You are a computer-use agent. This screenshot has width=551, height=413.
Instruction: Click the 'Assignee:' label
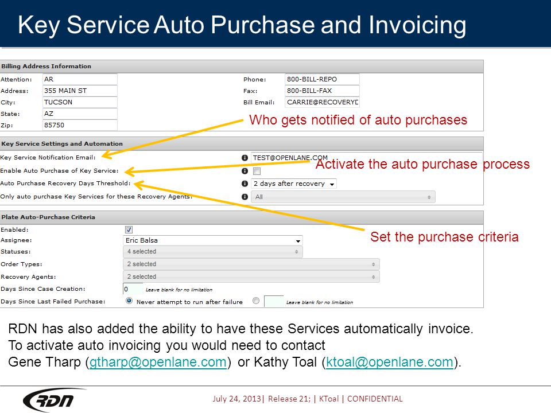pos(17,240)
